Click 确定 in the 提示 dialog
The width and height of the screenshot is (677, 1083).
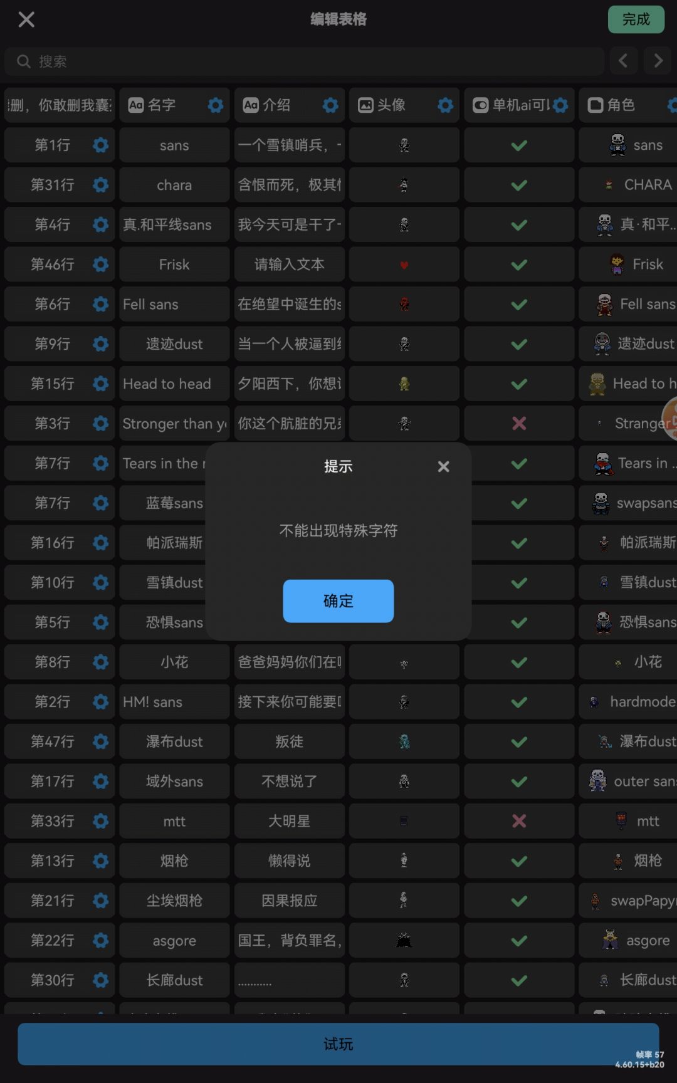tap(338, 601)
